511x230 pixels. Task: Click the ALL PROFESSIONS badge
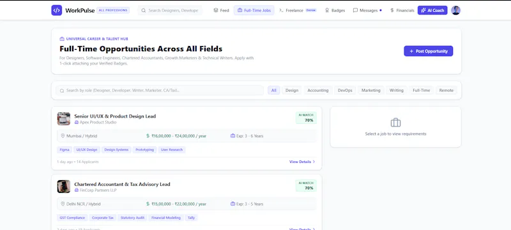[x=113, y=10]
